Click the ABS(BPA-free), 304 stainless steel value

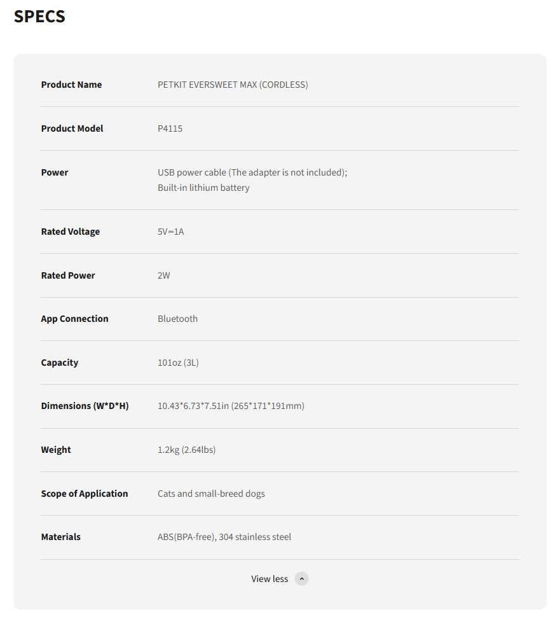[224, 537]
